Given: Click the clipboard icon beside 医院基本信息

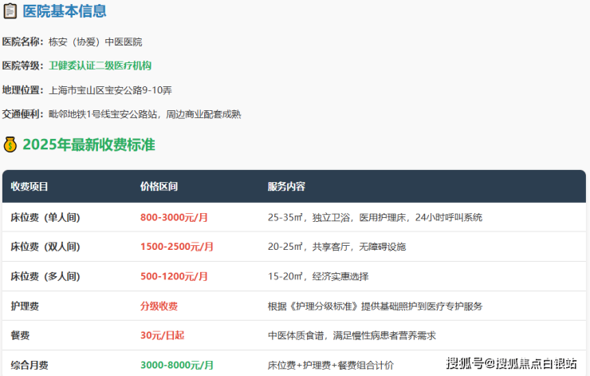Looking at the screenshot, I should click(x=10, y=11).
